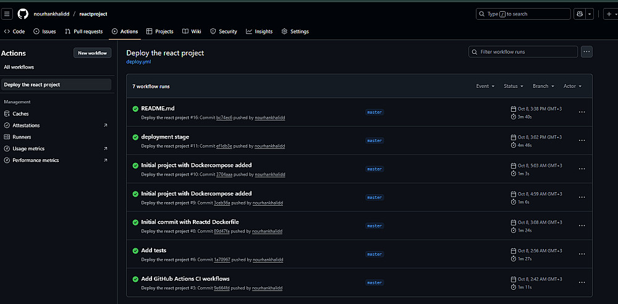The height and width of the screenshot is (304, 618).
Task: Switch to the Insights tab
Action: (260, 32)
